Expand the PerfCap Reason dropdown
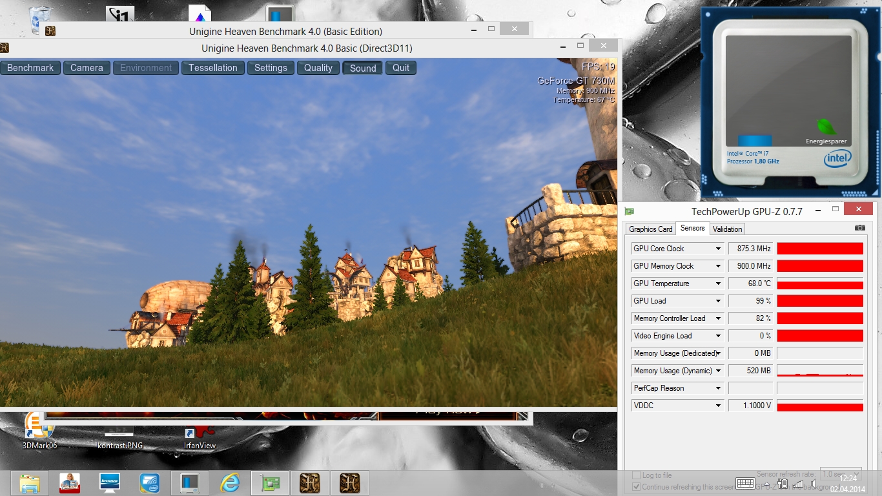Viewport: 882px width, 496px height. [x=718, y=388]
